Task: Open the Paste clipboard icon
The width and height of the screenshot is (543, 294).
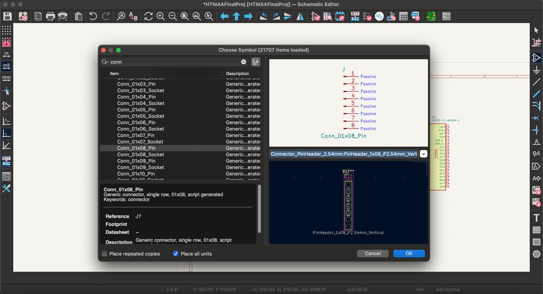Action: pyautogui.click(x=78, y=16)
